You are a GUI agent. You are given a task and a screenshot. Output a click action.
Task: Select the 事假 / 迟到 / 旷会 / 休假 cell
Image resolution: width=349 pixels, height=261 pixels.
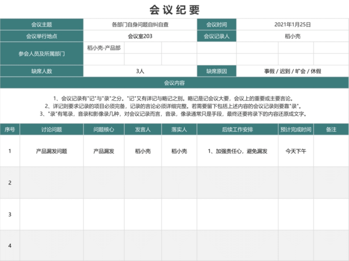pyautogui.click(x=292, y=71)
